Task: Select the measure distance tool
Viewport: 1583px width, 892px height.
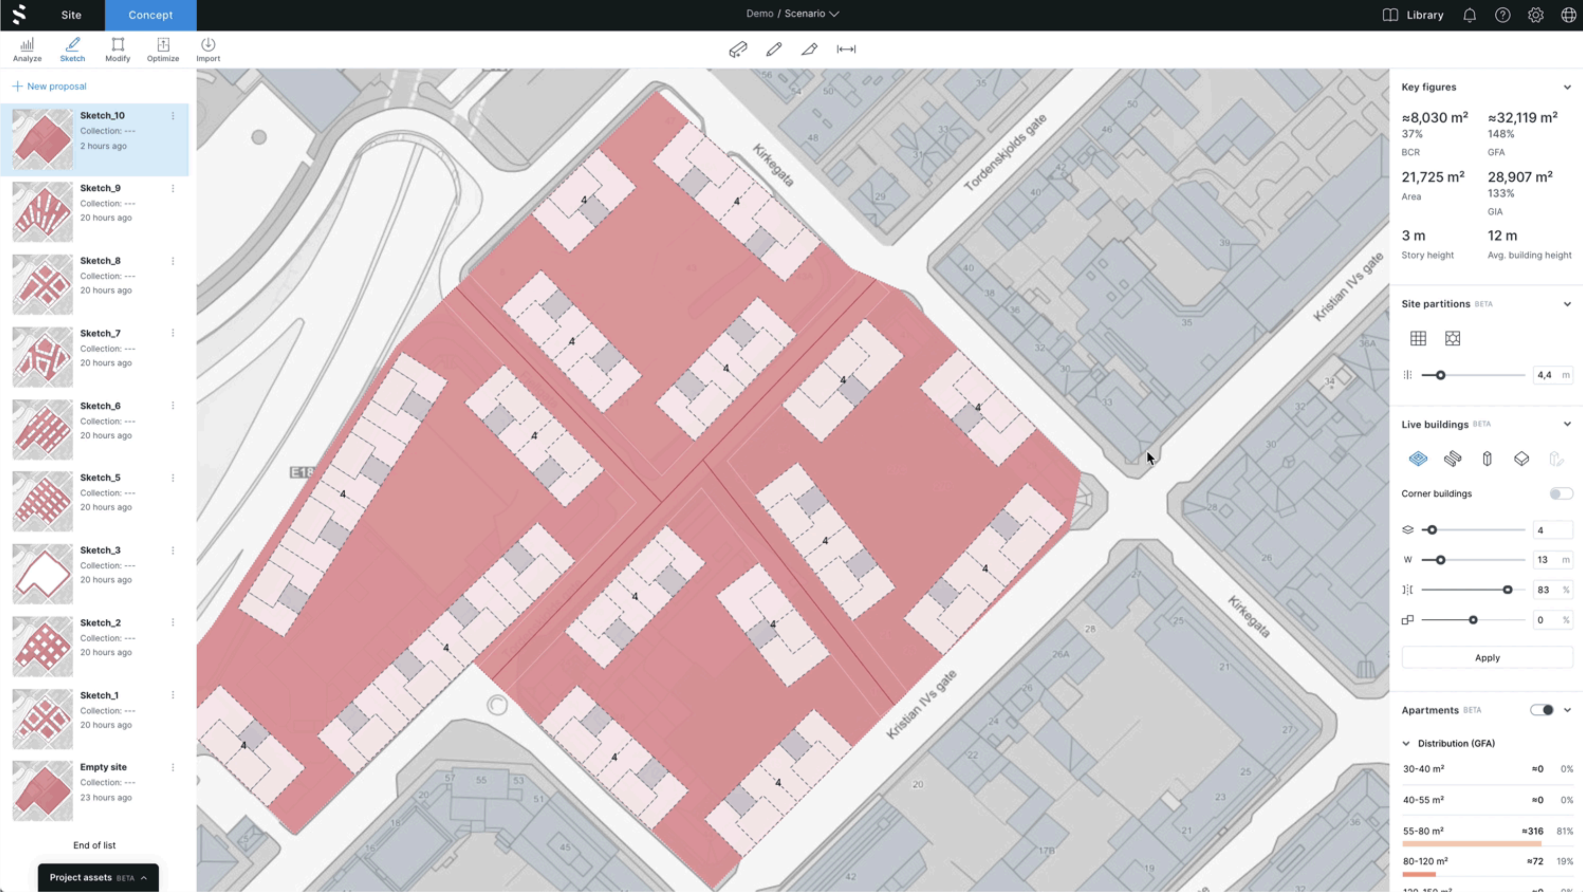Action: pos(846,49)
